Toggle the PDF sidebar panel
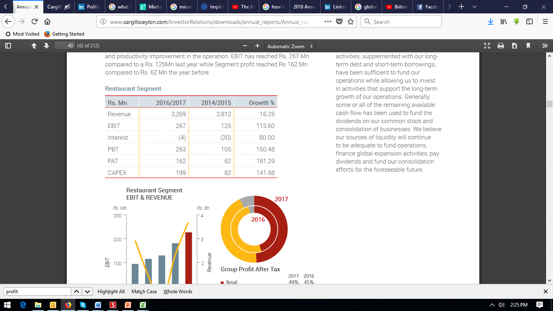 point(8,46)
